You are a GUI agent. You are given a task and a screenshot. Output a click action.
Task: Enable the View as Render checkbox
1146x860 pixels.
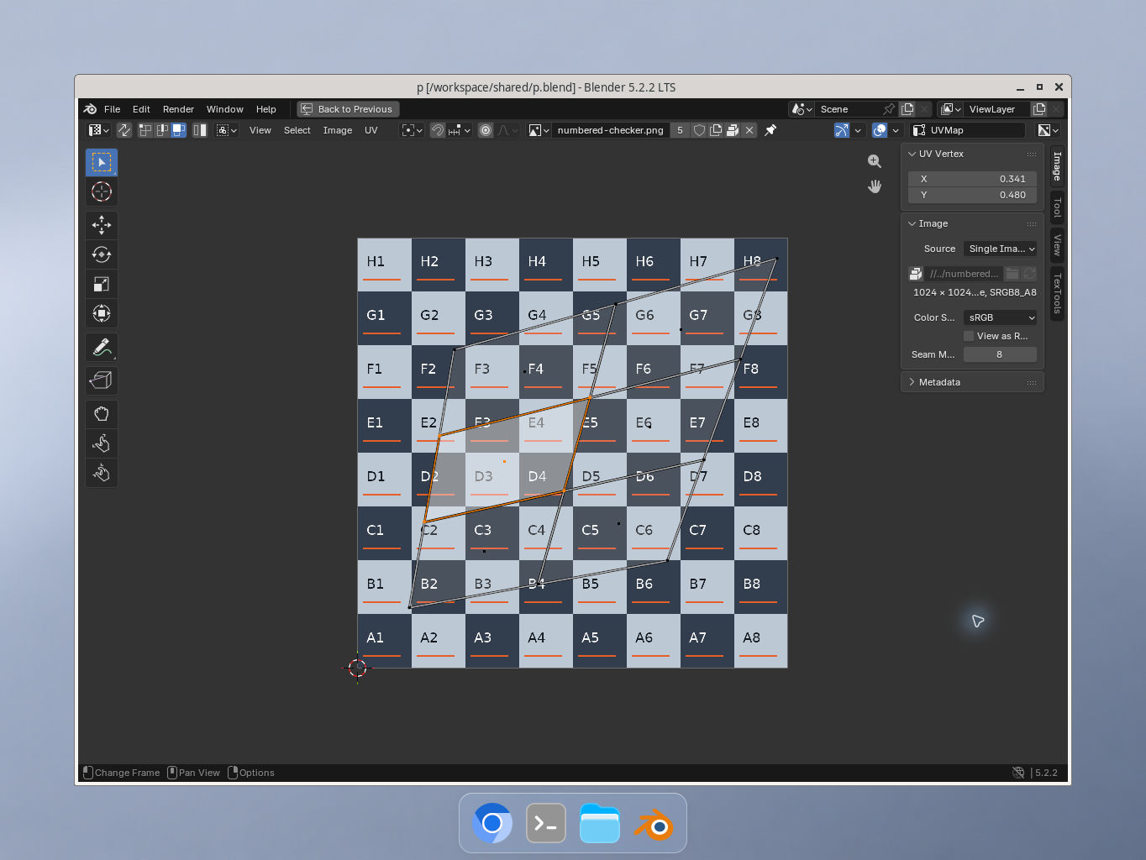pos(969,336)
